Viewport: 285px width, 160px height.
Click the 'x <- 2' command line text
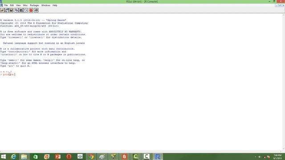point(6,72)
